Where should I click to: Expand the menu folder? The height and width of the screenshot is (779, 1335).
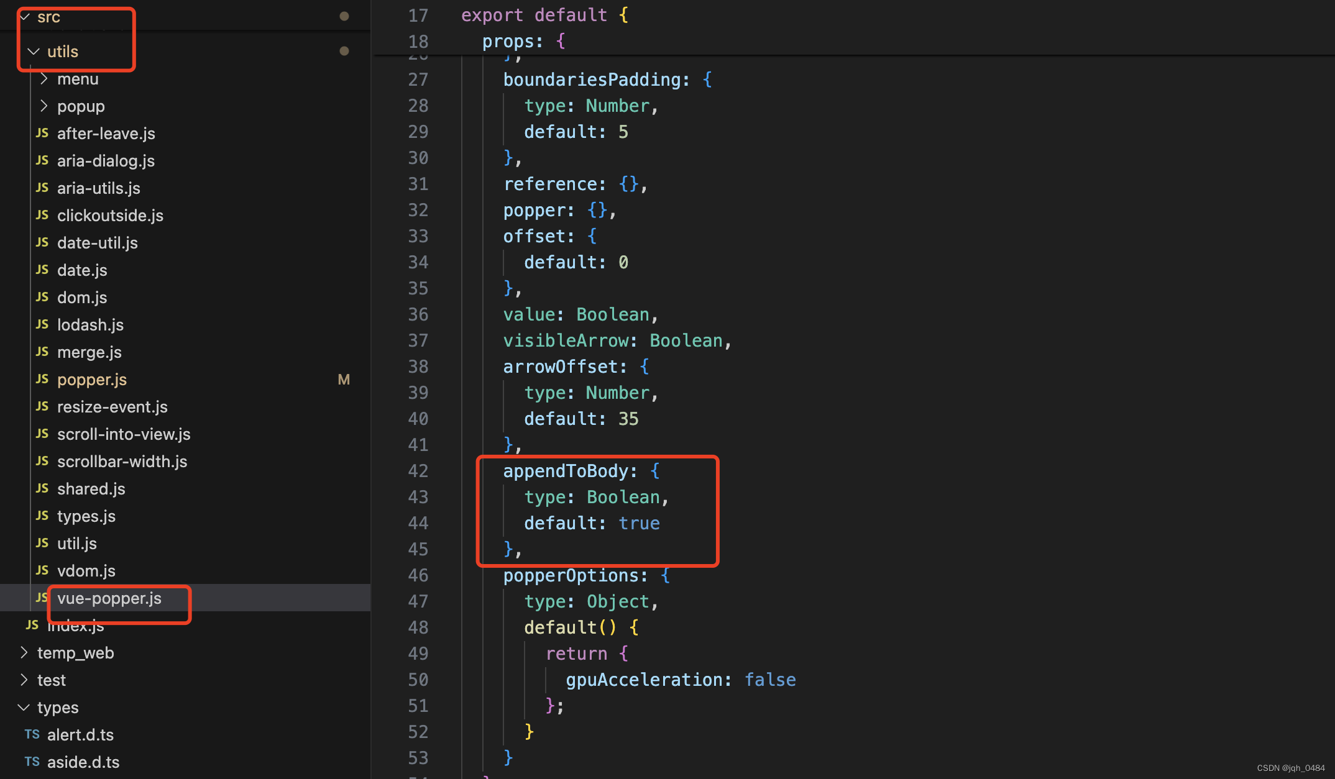point(44,78)
